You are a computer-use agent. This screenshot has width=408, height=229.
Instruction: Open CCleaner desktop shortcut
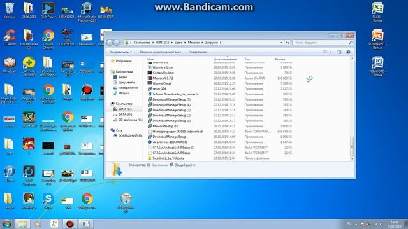10,38
